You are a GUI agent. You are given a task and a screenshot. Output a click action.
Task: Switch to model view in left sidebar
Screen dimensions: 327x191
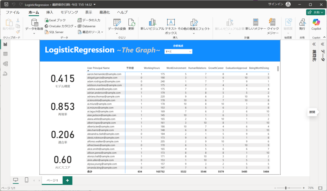[5, 64]
